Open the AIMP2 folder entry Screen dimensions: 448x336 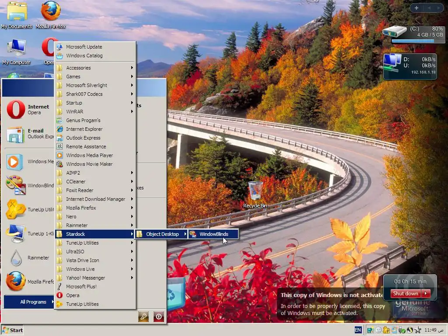click(x=95, y=172)
